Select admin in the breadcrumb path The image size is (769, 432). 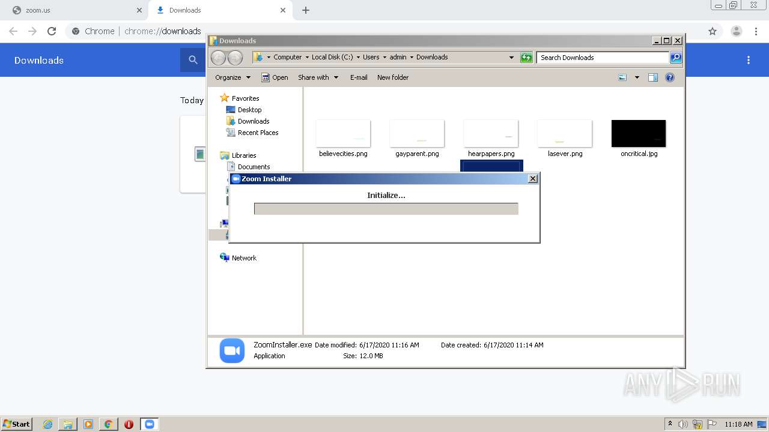click(x=398, y=57)
